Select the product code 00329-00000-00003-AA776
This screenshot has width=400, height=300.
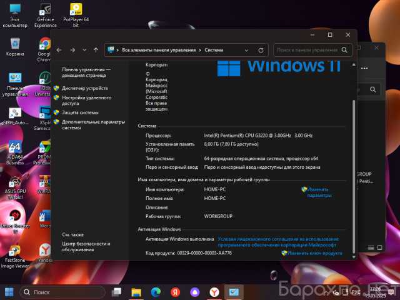204,253
